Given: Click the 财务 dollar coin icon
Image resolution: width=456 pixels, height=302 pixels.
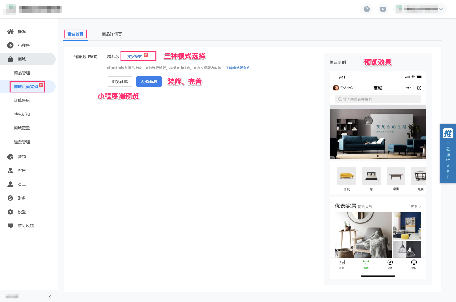Looking at the screenshot, I should (x=10, y=198).
